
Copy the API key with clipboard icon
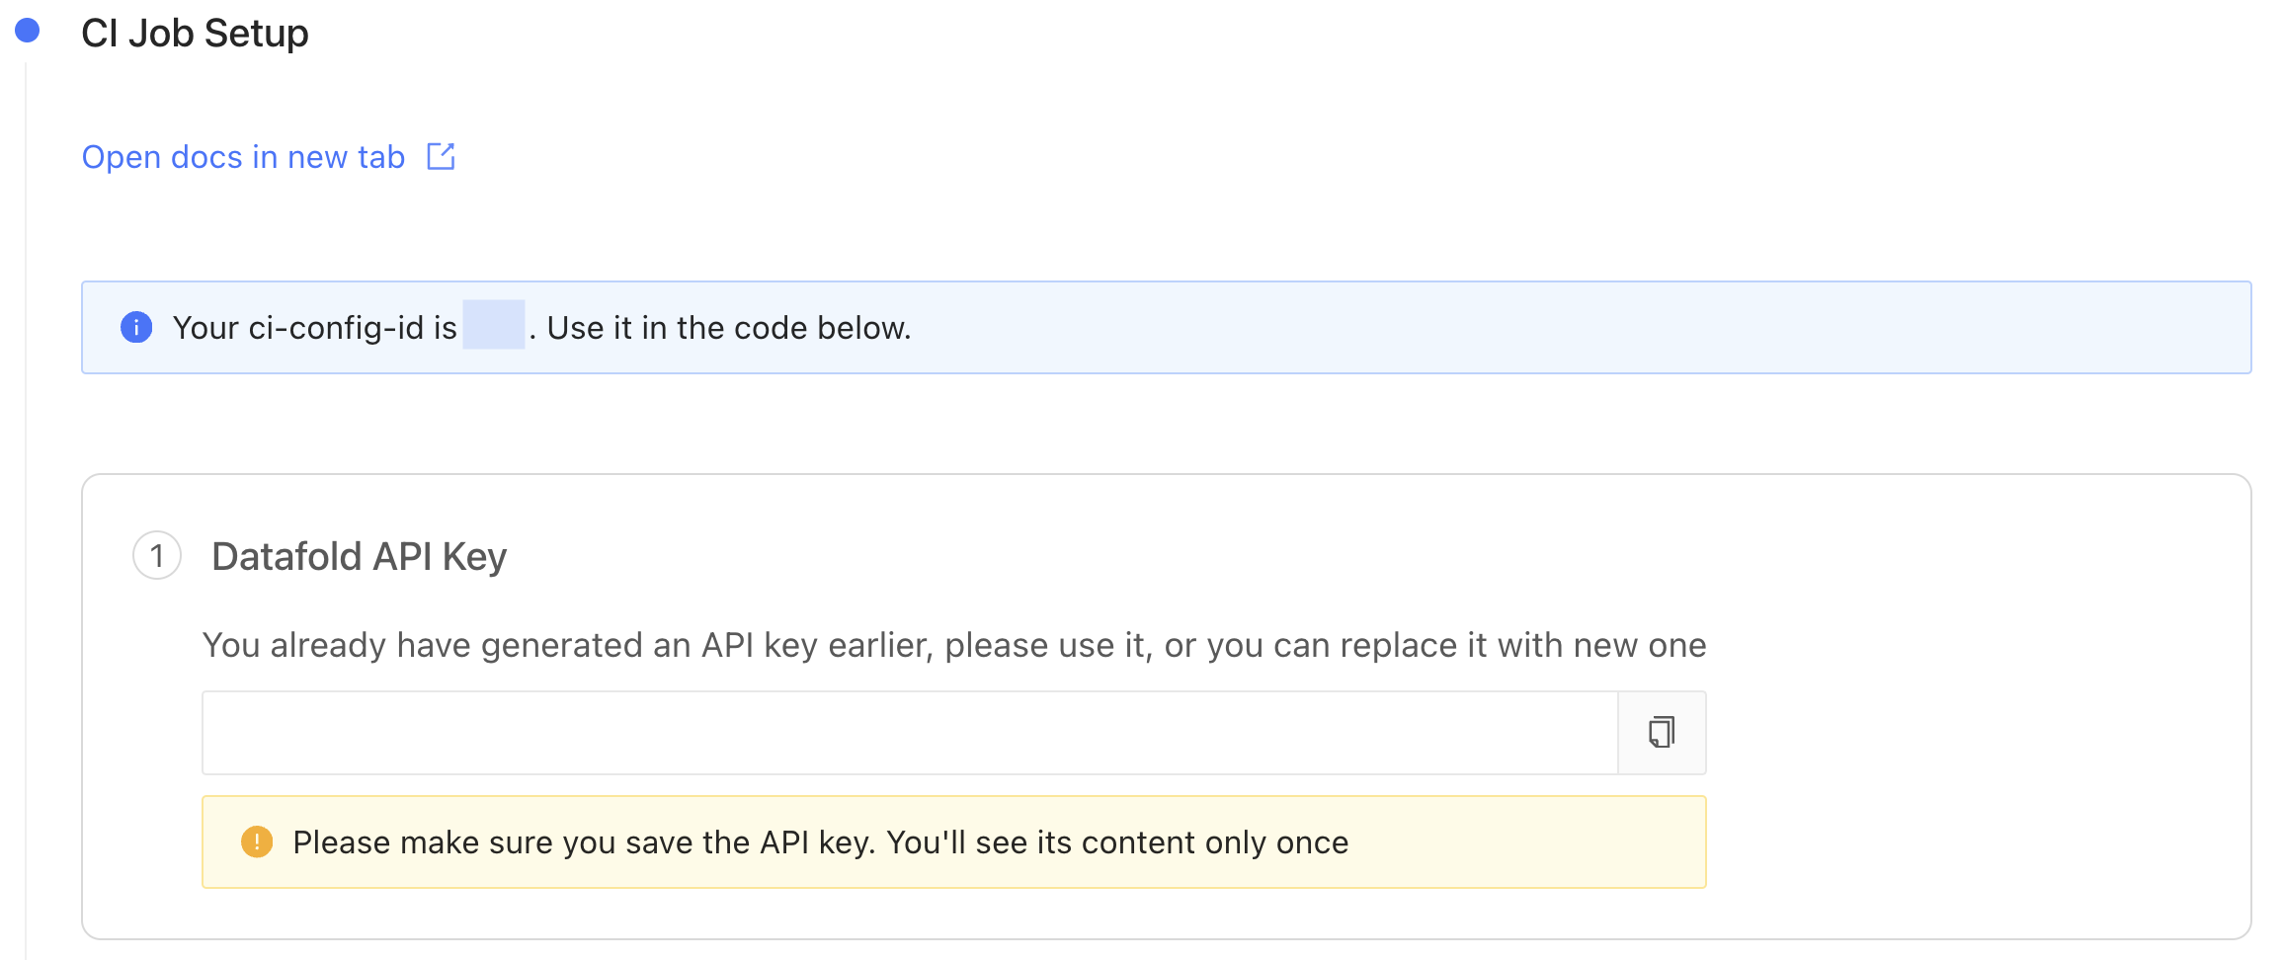click(1662, 733)
